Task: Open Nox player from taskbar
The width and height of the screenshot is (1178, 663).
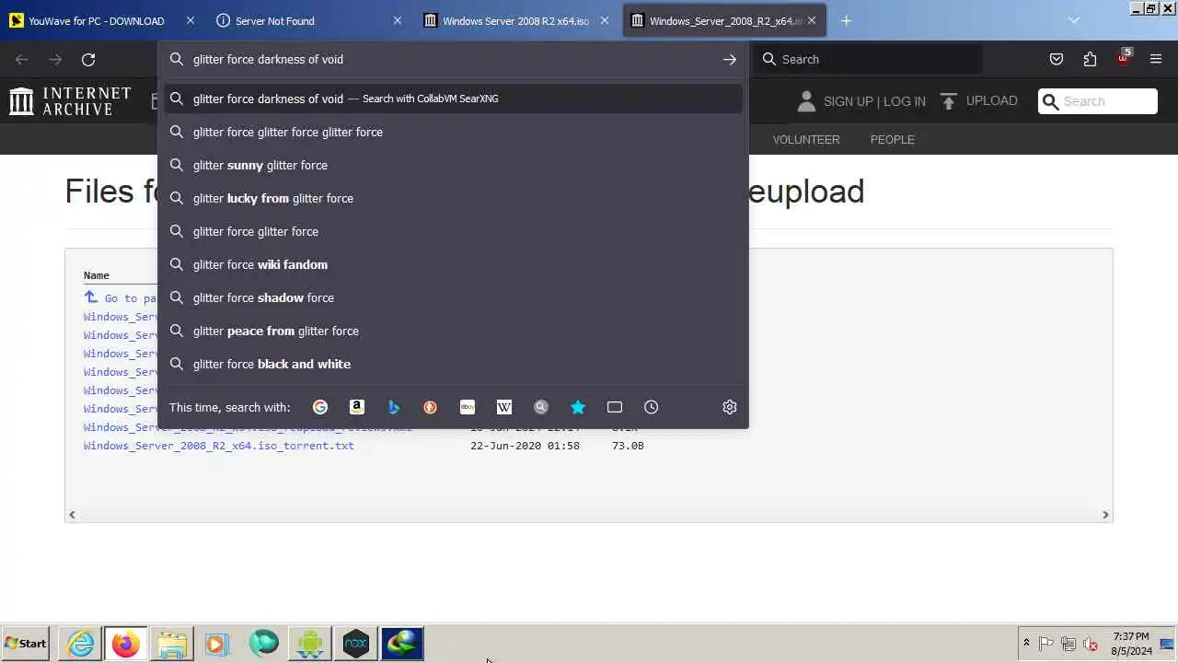Action: coord(356,644)
